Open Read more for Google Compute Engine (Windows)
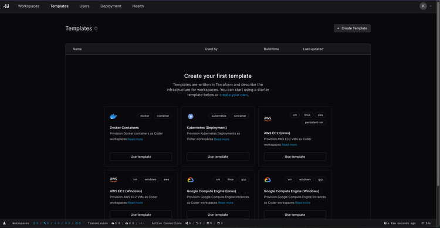Image resolution: width=440 pixels, height=228 pixels. point(303,203)
